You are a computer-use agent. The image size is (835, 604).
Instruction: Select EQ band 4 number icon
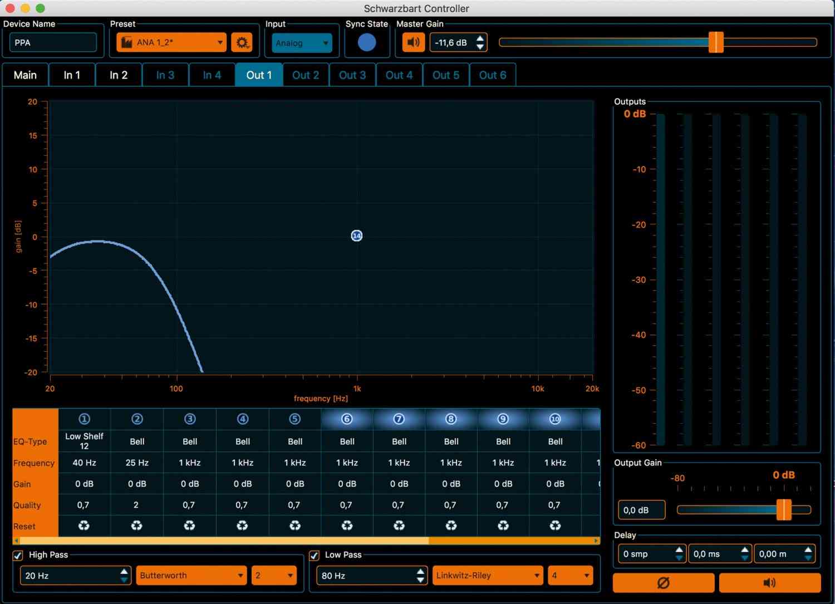tap(243, 419)
